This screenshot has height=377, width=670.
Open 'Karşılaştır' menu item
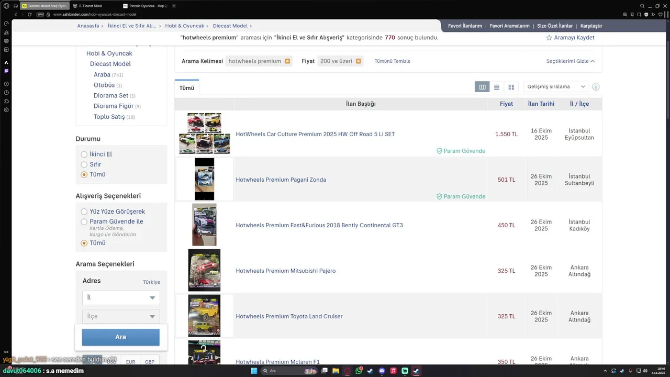591,26
